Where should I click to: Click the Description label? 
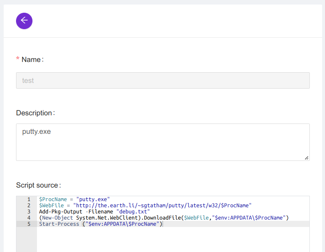pyautogui.click(x=35, y=113)
